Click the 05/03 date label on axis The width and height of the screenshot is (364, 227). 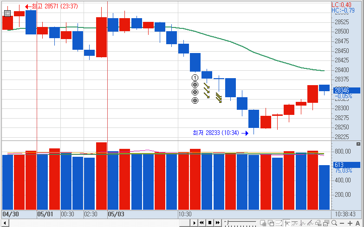(x=116, y=214)
